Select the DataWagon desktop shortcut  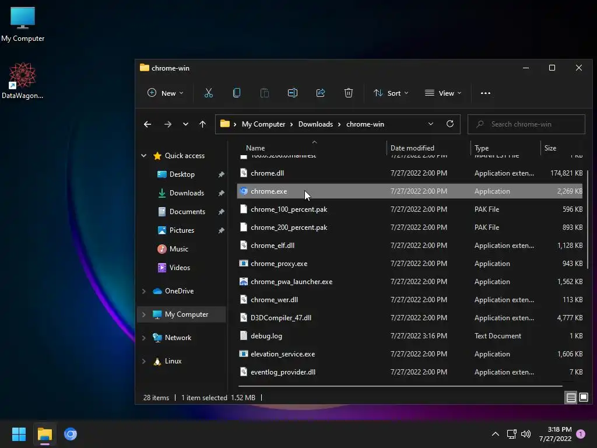point(23,80)
